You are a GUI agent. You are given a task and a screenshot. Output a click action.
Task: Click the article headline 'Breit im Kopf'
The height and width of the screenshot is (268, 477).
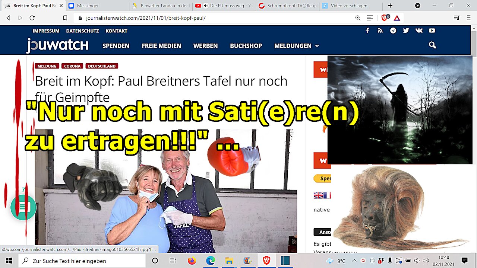coord(161,89)
